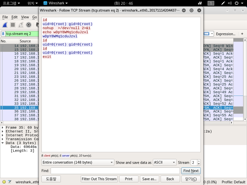
Task: Decrement the Stream number spinner
Action: coord(199,164)
